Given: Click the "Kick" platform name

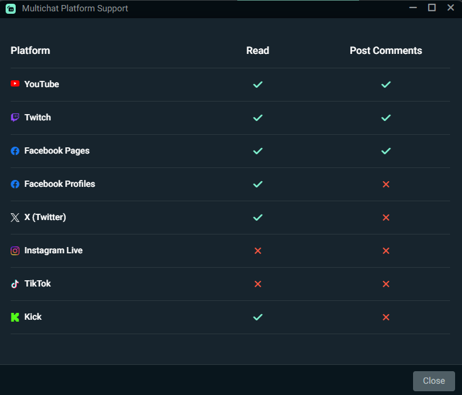Looking at the screenshot, I should [33, 317].
